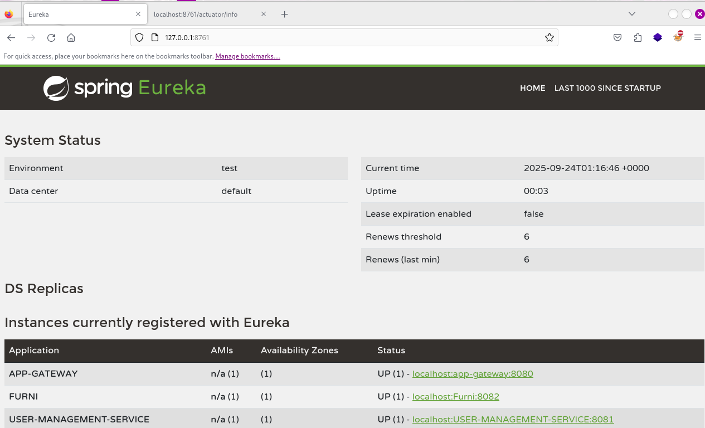Close the browser window with X button
The width and height of the screenshot is (705, 428).
click(699, 14)
